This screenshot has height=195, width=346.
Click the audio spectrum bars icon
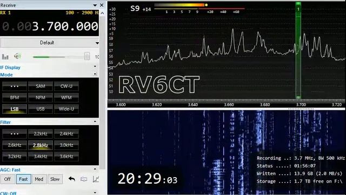[5, 57]
